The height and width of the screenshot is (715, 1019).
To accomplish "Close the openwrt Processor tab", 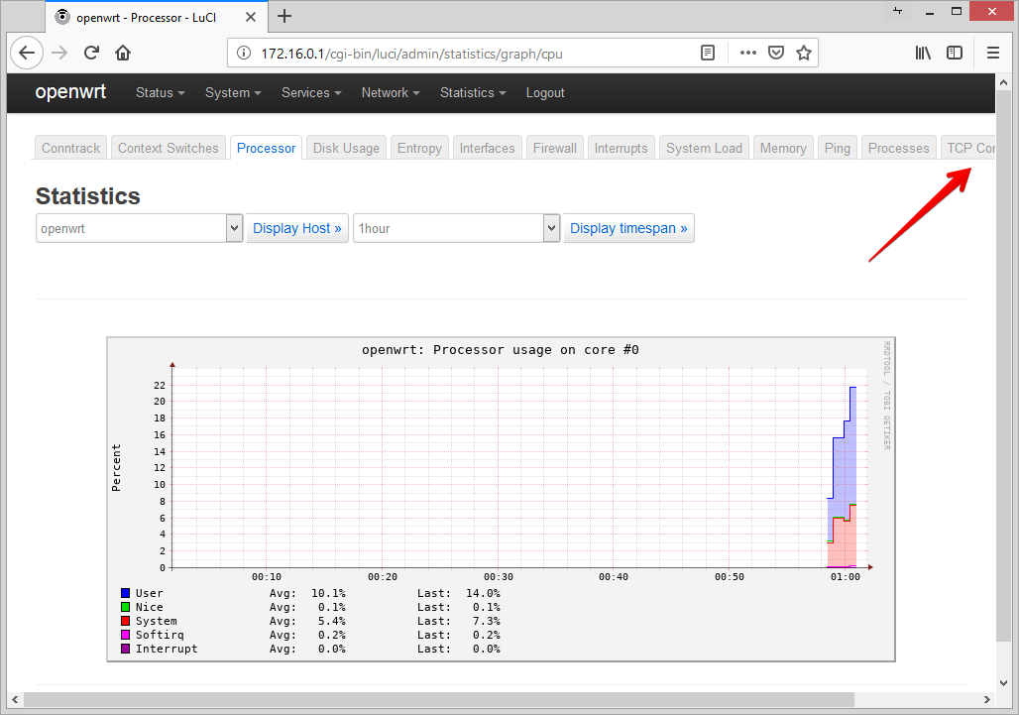I will pyautogui.click(x=250, y=17).
